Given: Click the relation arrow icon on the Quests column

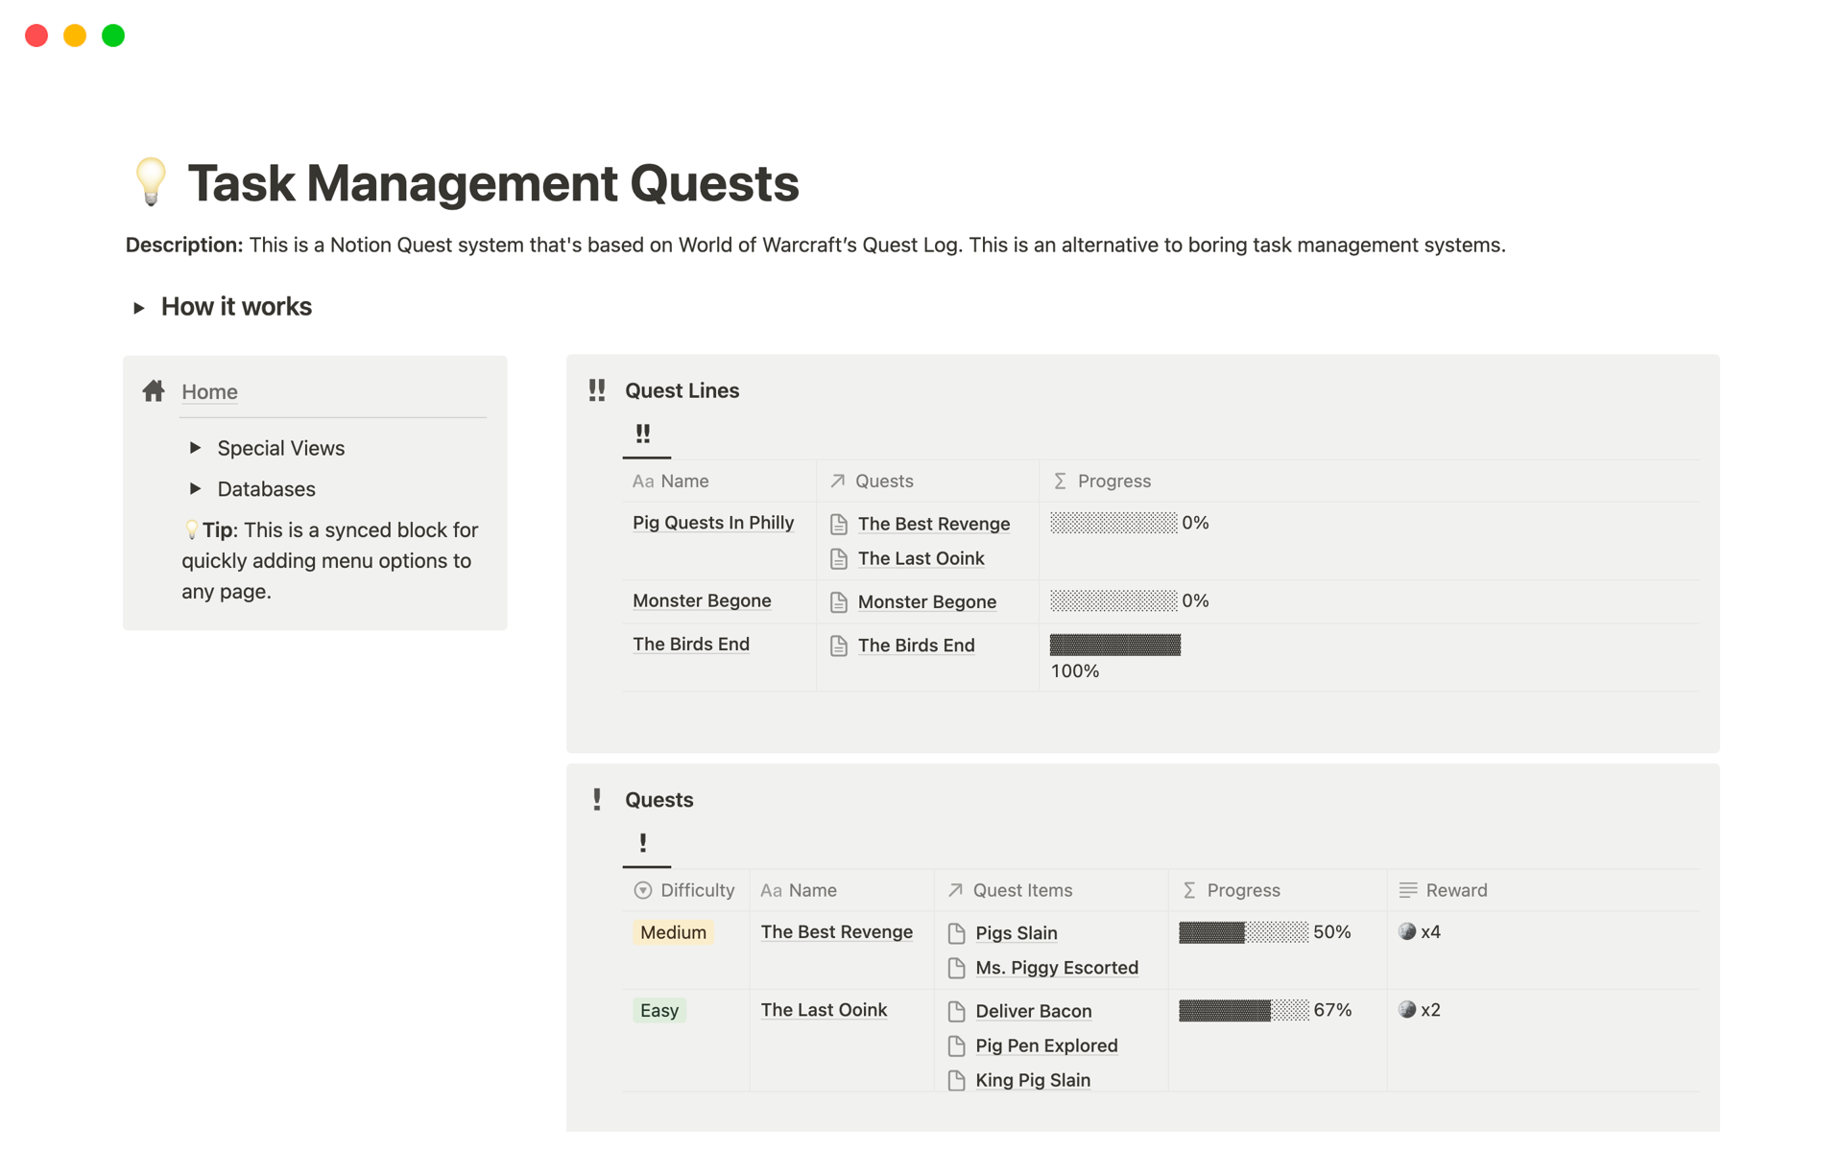Looking at the screenshot, I should [835, 481].
